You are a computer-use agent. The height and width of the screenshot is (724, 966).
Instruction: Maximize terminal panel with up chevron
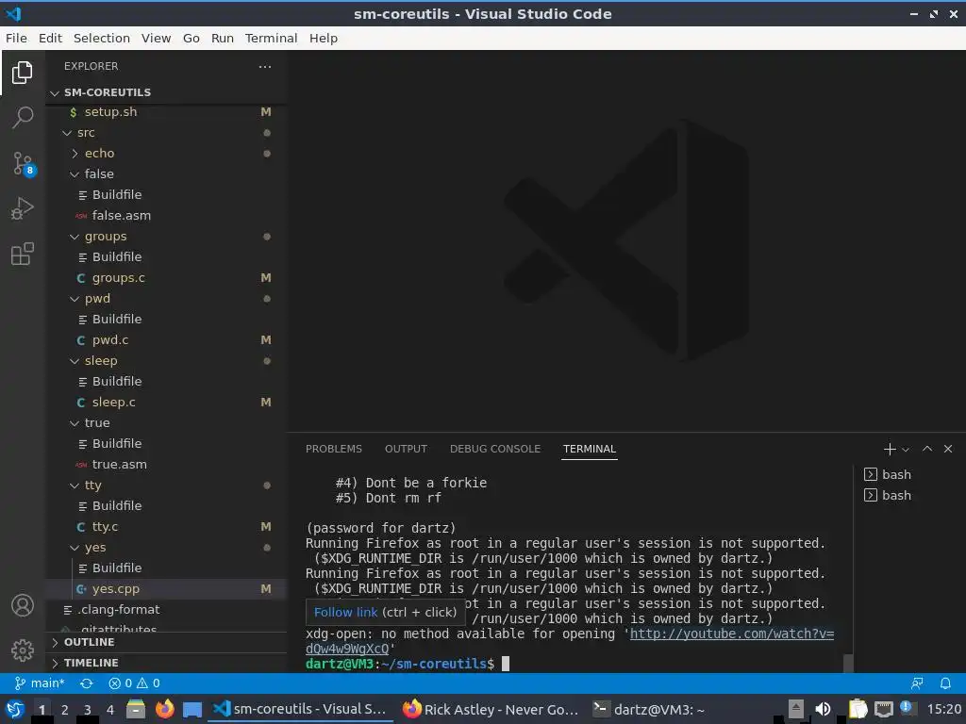(x=926, y=449)
